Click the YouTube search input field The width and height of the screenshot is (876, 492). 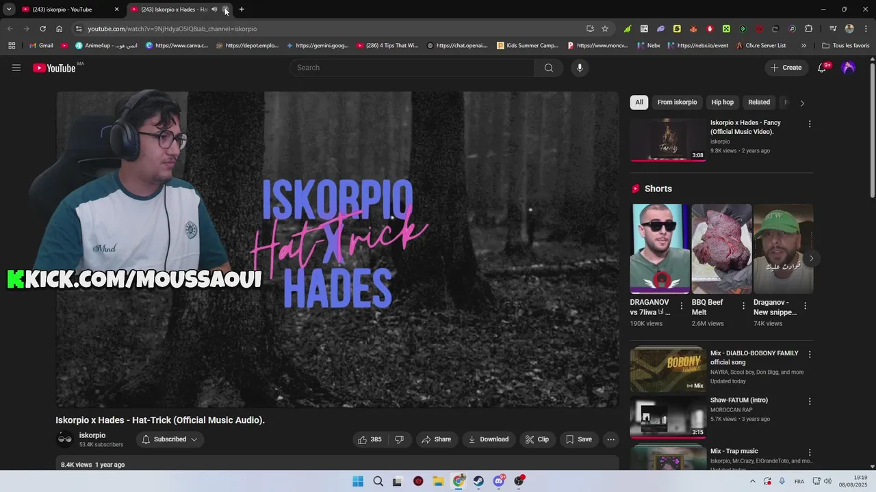point(412,68)
